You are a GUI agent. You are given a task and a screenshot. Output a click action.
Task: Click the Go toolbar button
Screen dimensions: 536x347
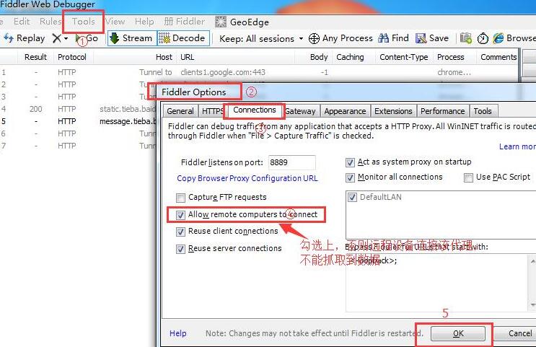(x=87, y=38)
